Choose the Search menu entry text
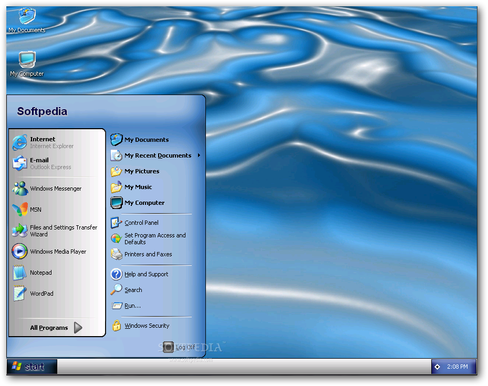This screenshot has height=386, width=488. 133,290
